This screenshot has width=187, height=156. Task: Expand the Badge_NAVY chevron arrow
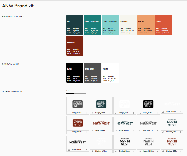[110, 113]
